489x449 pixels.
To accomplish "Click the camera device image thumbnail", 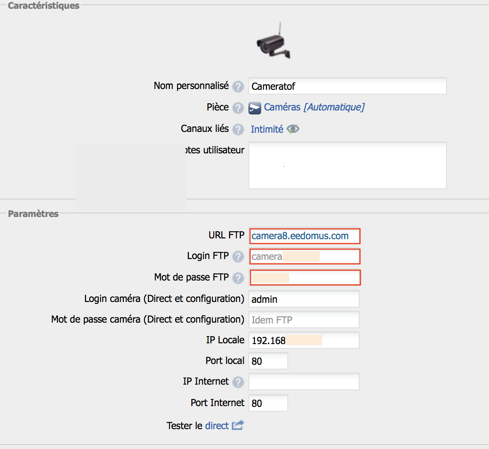I will point(273,41).
